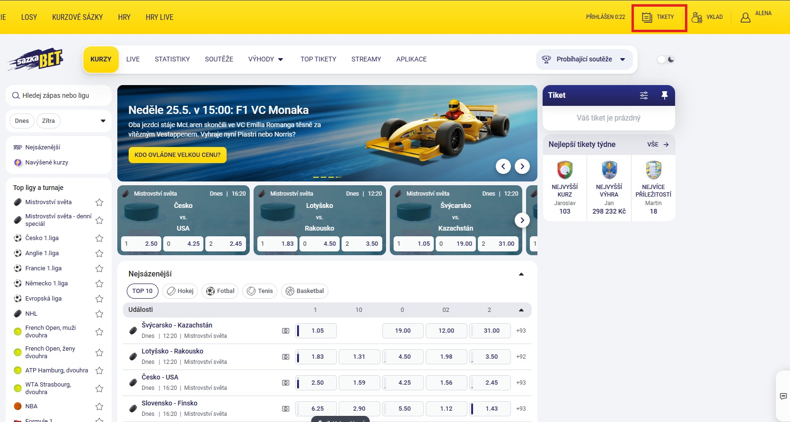Open the Top Tikety tab

tap(318, 60)
